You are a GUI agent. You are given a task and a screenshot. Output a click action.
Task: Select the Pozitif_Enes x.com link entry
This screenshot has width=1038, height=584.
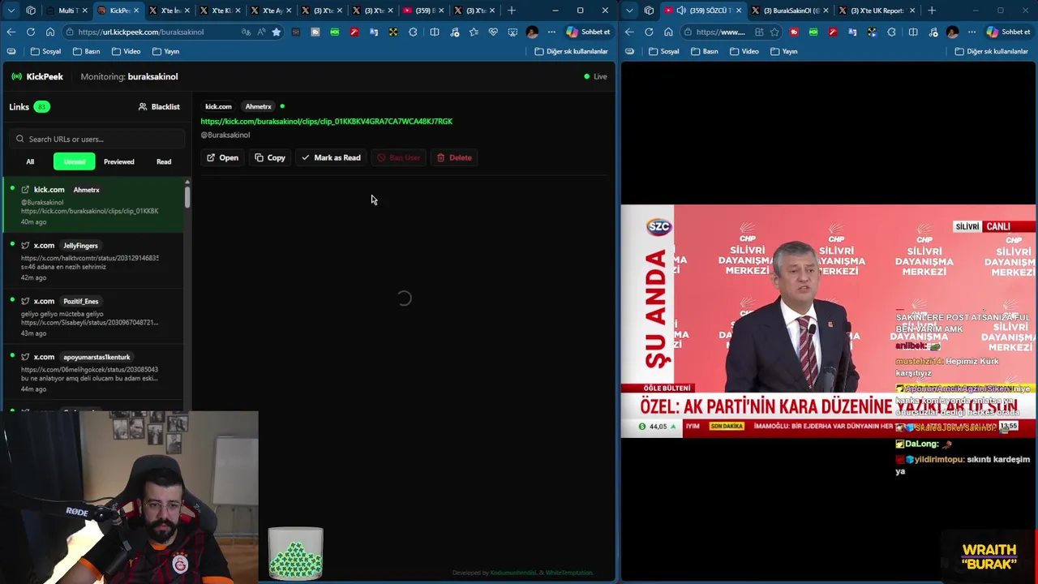93,316
